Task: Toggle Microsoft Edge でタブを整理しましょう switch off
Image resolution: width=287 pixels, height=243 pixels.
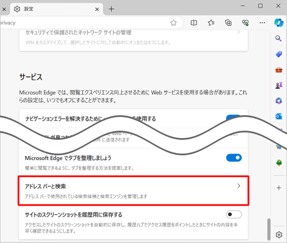Action: click(234, 158)
